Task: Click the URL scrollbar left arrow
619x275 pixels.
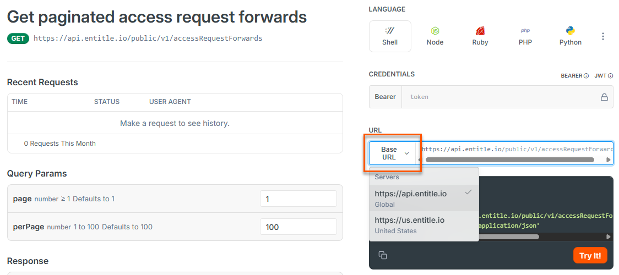Action: [420, 160]
